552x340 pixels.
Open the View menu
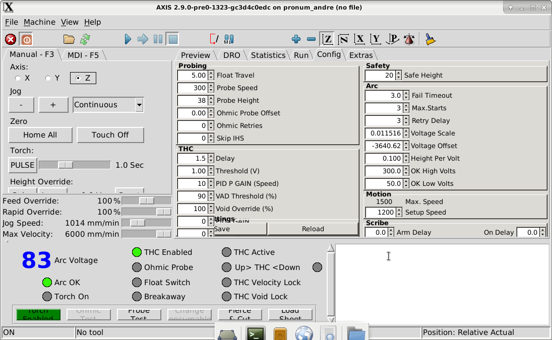70,22
